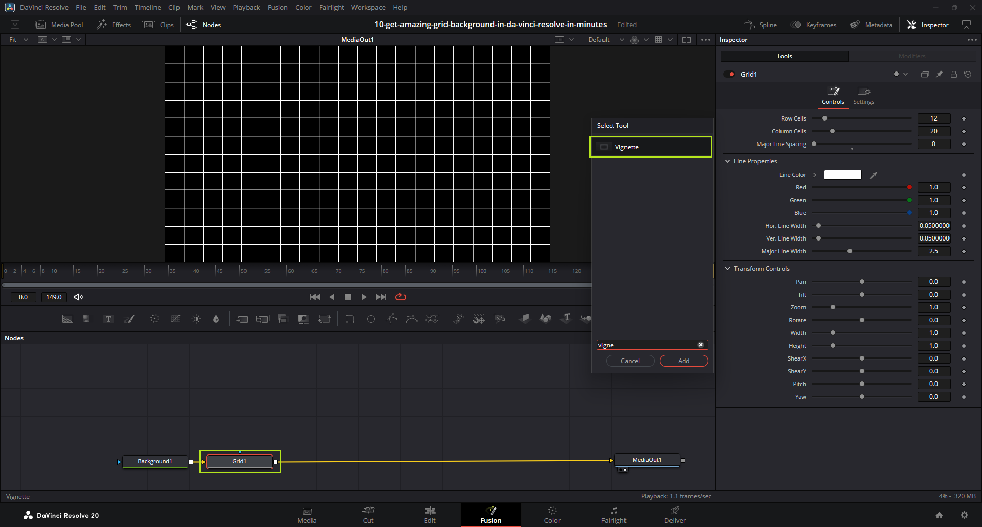Switch to the Settings tab in Inspector
Image resolution: width=982 pixels, height=527 pixels.
pos(863,95)
